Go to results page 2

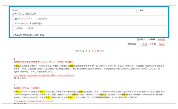(86, 51)
